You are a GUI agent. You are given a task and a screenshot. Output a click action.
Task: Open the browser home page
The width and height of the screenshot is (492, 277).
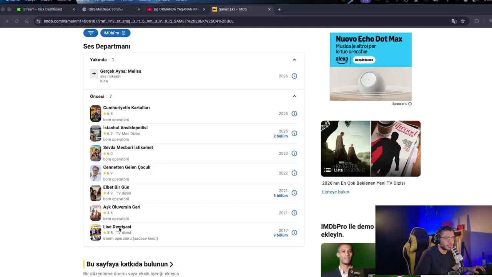(x=27, y=21)
